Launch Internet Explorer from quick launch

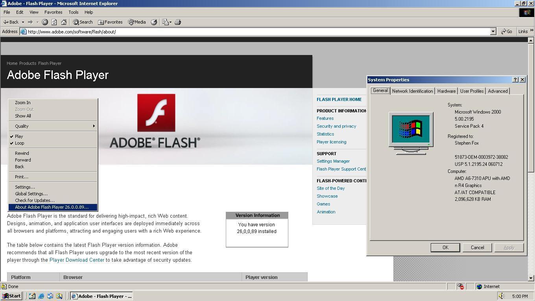pyautogui.click(x=41, y=296)
